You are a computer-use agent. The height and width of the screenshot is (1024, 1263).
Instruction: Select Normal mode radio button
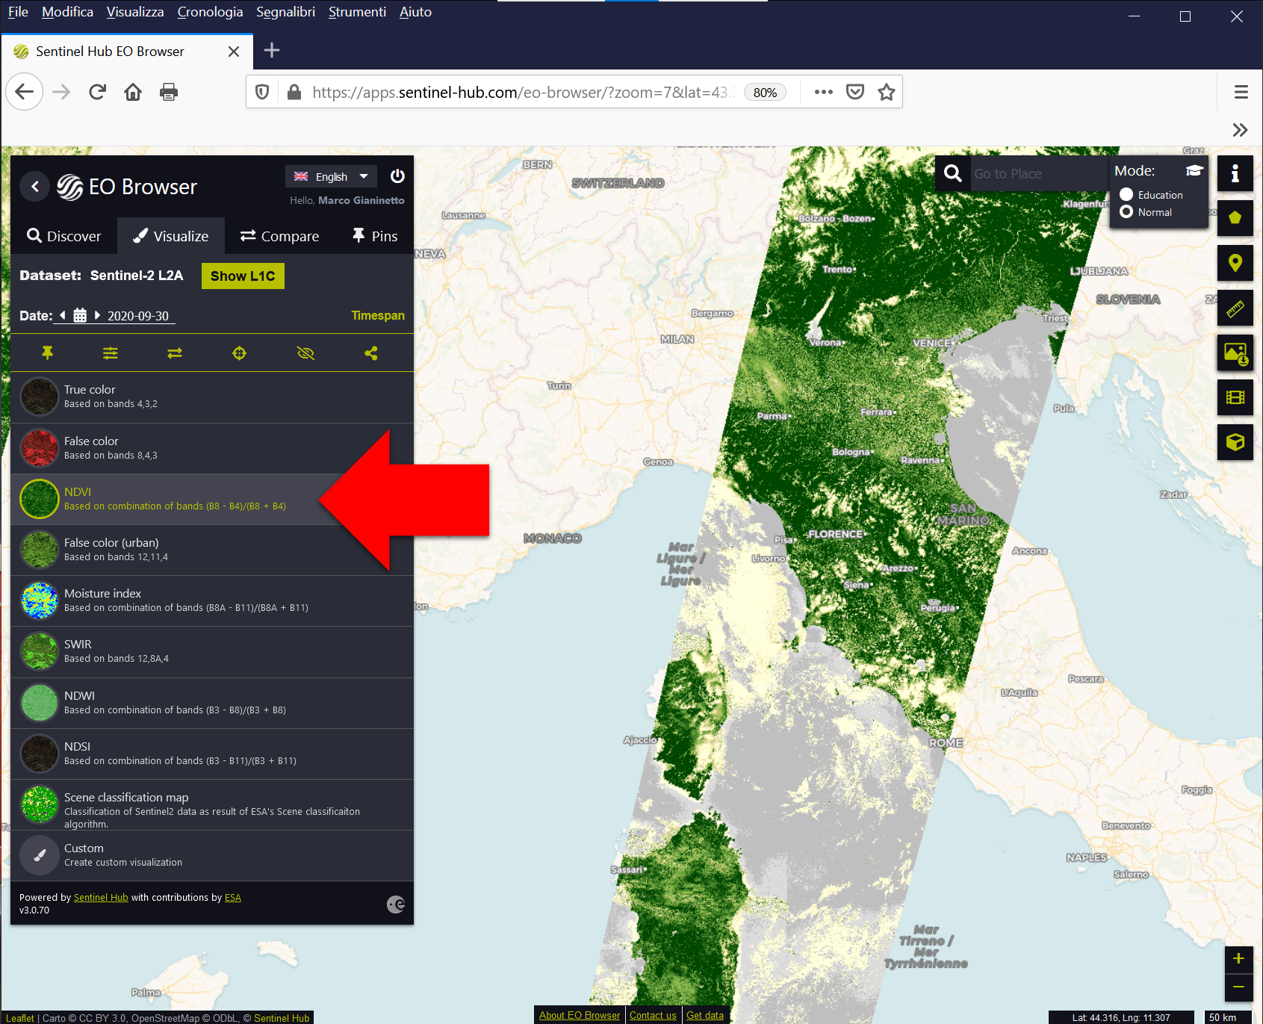(1126, 212)
